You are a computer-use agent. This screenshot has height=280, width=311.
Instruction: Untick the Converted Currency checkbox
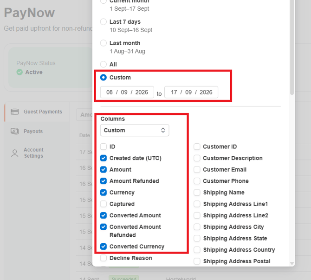[x=104, y=247]
